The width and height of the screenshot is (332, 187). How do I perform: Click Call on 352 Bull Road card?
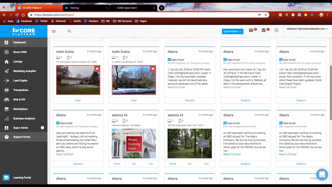[190, 164]
